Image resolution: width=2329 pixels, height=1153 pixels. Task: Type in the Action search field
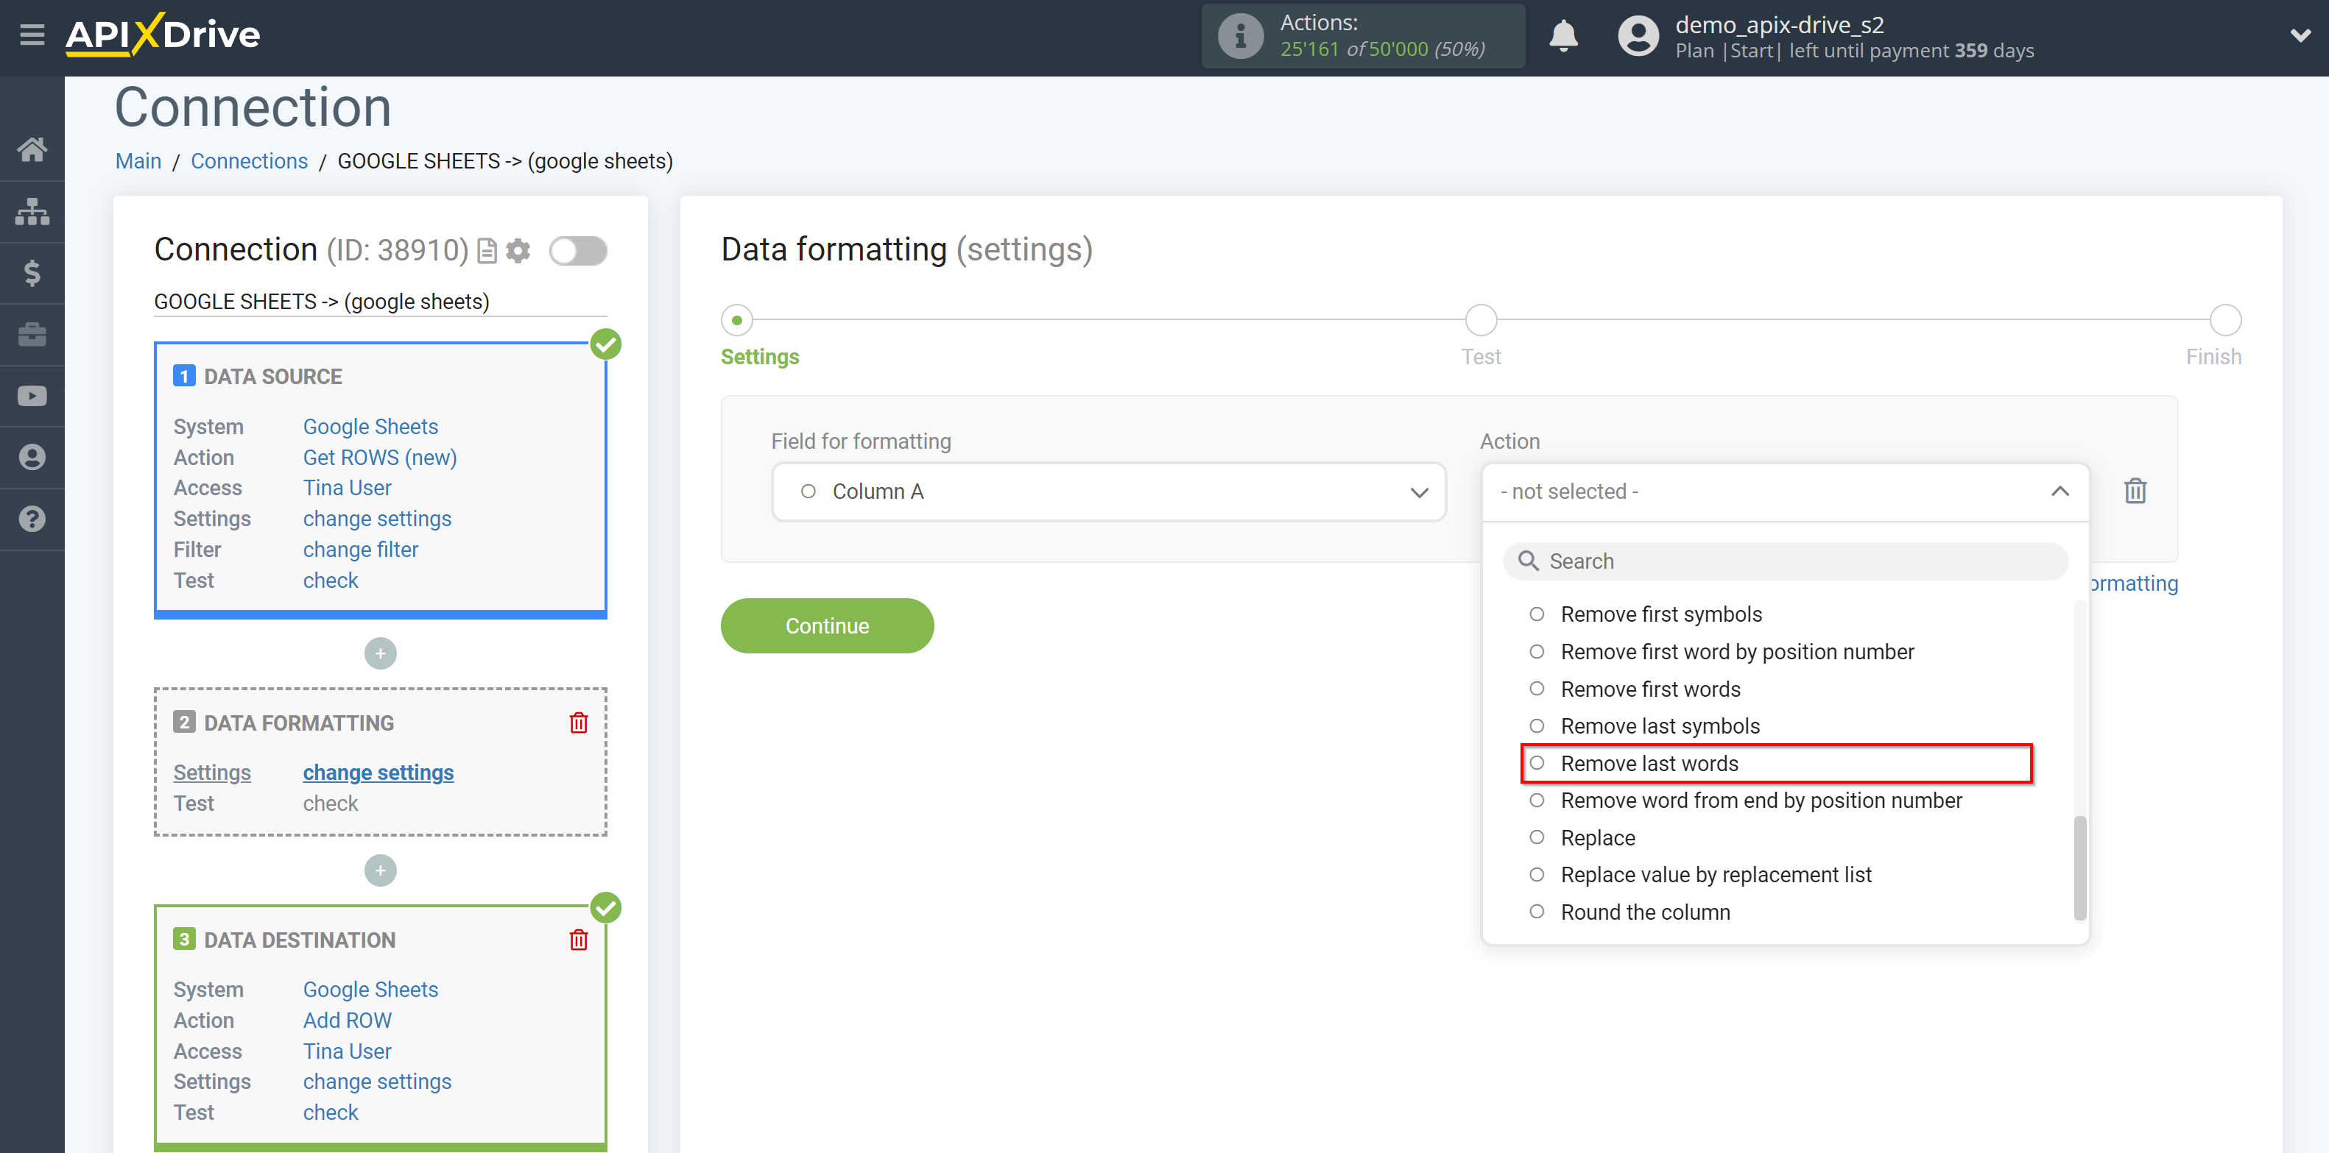1783,561
